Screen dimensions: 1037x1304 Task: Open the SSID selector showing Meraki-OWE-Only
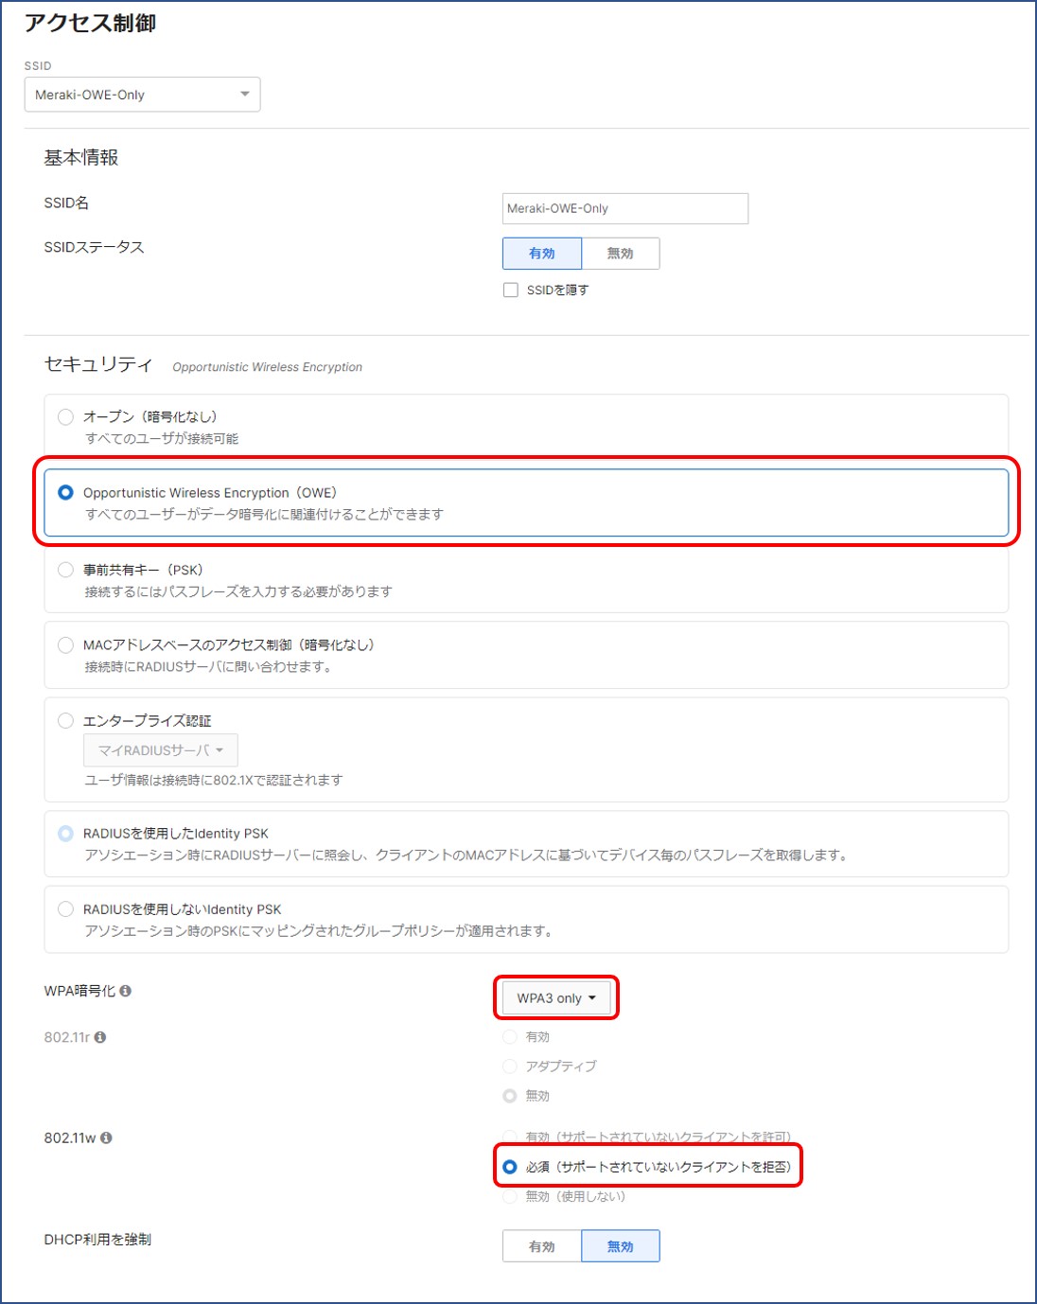142,95
